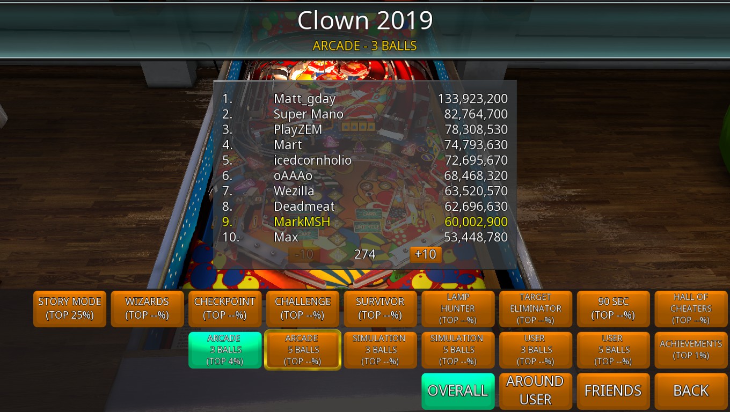Image resolution: width=730 pixels, height=412 pixels.
Task: Select Arcade 5 Balls leaderboard
Action: point(303,350)
